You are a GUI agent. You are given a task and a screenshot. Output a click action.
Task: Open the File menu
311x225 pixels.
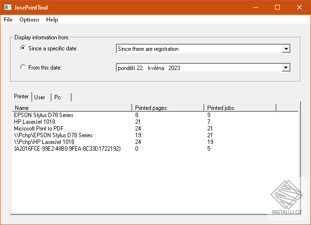[x=8, y=20]
